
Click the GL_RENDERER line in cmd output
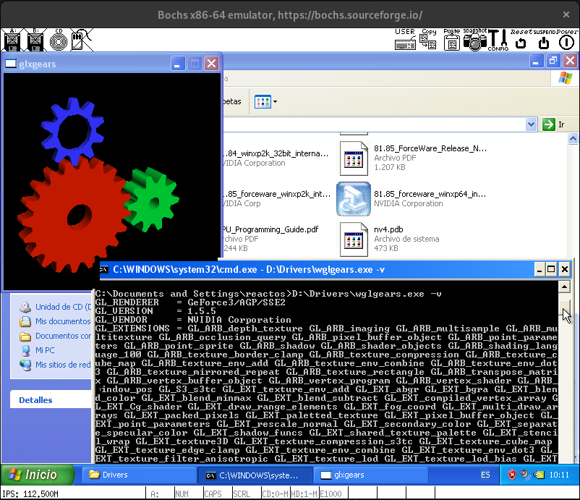[x=190, y=302]
